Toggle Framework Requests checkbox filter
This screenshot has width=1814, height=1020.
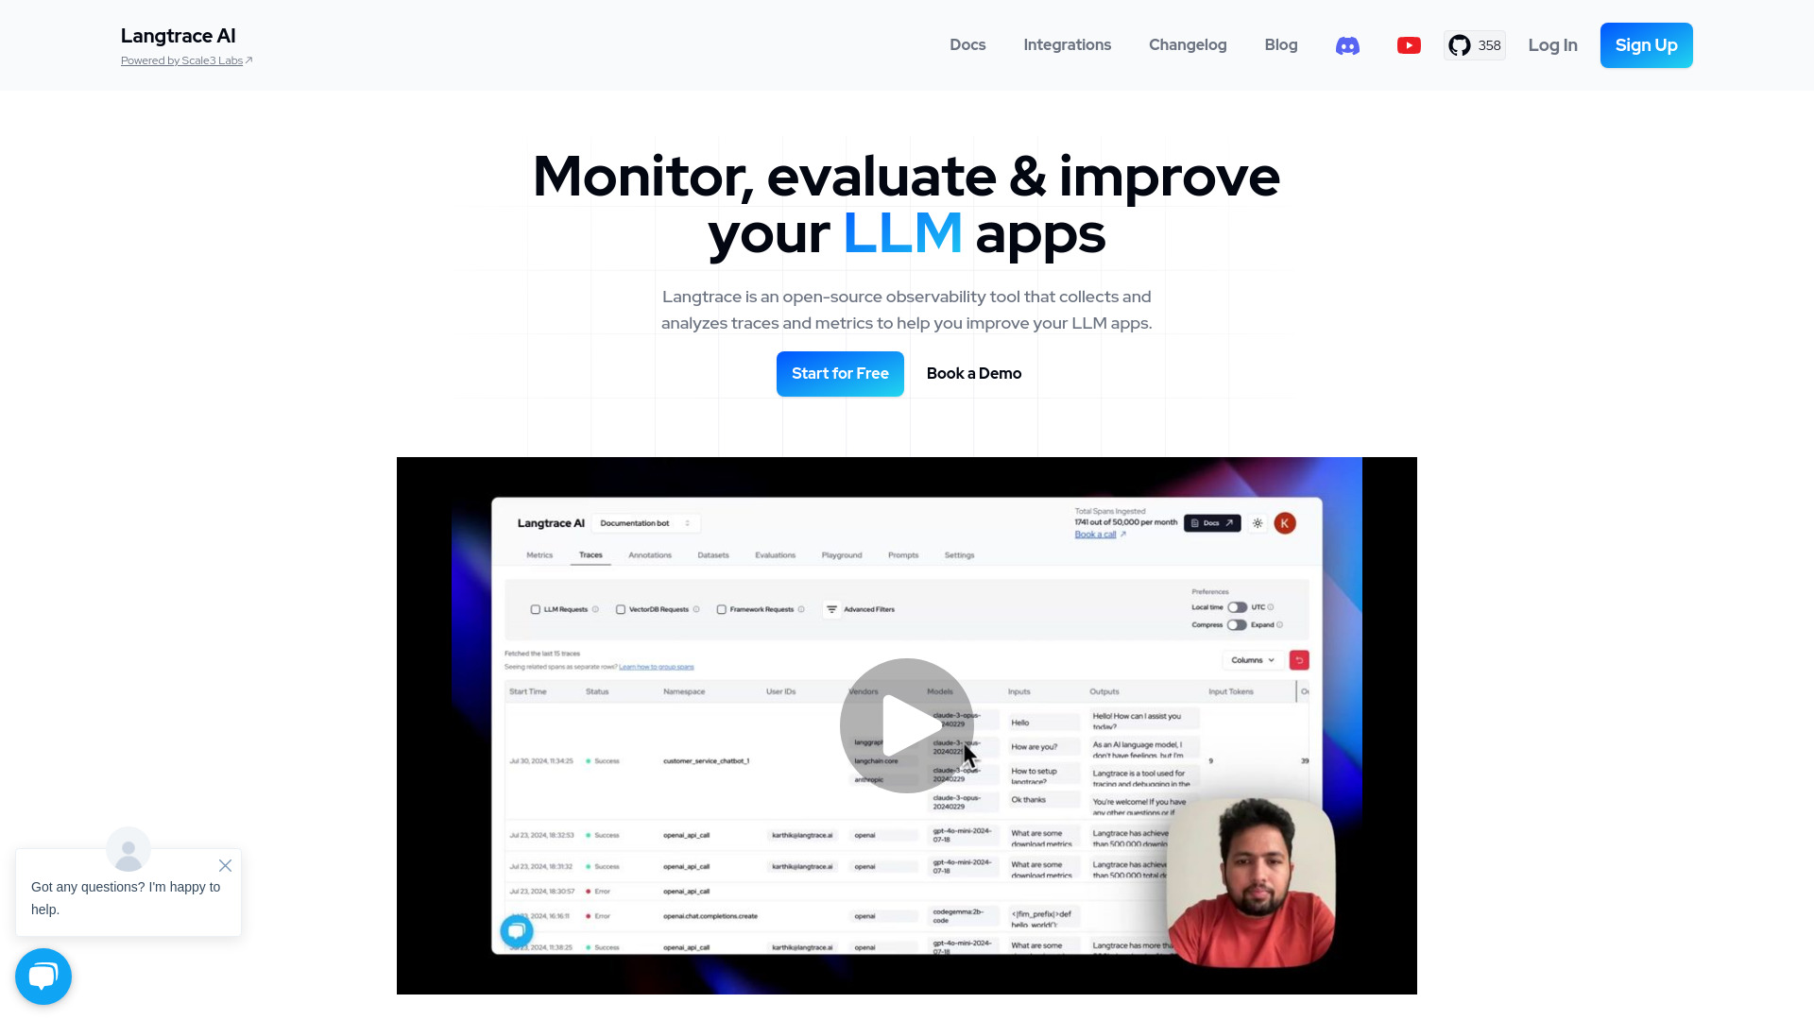coord(720,609)
